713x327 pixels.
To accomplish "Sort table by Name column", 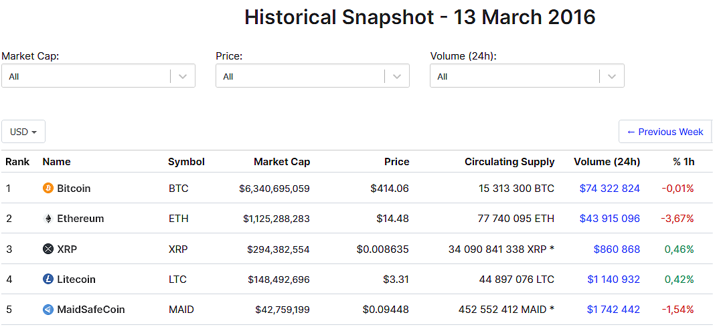I will pos(57,162).
